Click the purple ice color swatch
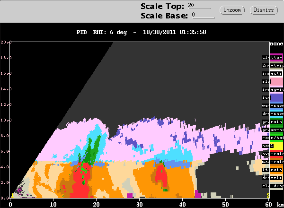This screenshot has width=284, height=208. coord(276,98)
